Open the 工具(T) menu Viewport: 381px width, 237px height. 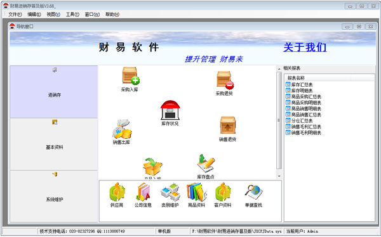[72, 15]
